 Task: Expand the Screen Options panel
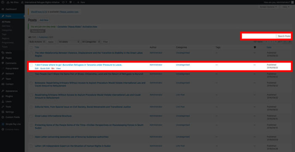pyautogui.click(x=268, y=7)
